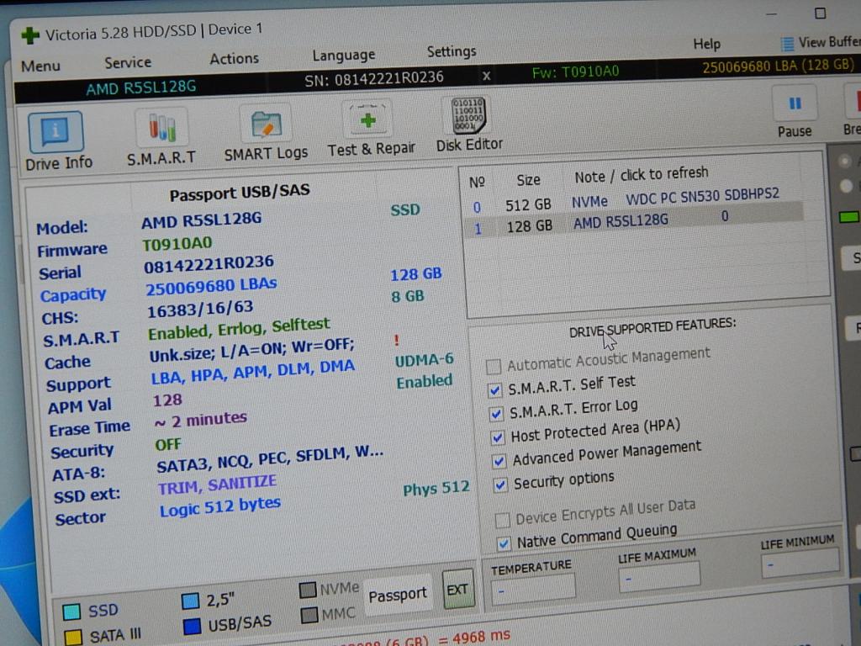
Task: Maximize the Victoria window
Action: pos(820,13)
